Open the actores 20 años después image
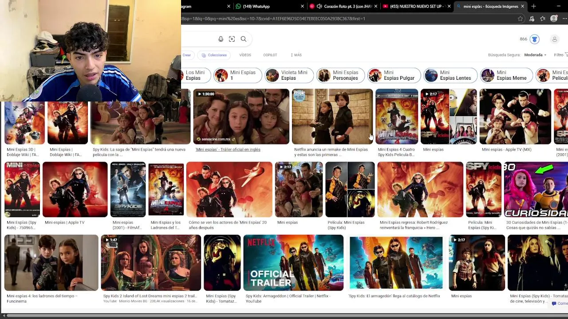The height and width of the screenshot is (319, 568). pos(229,190)
